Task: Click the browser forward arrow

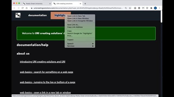Action: click(18, 8)
